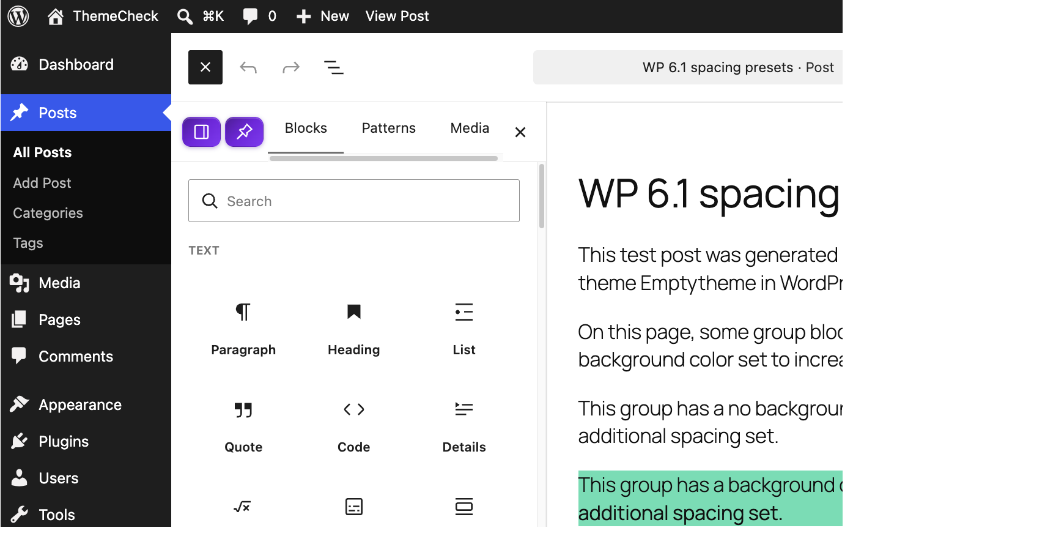Close the block inserter toggle button
Image resolution: width=1045 pixels, height=536 pixels.
(205, 67)
